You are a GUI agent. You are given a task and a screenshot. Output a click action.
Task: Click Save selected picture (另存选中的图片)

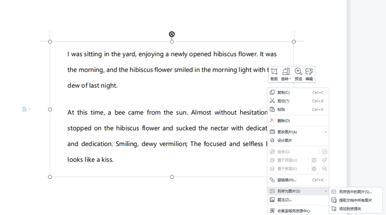(x=355, y=192)
